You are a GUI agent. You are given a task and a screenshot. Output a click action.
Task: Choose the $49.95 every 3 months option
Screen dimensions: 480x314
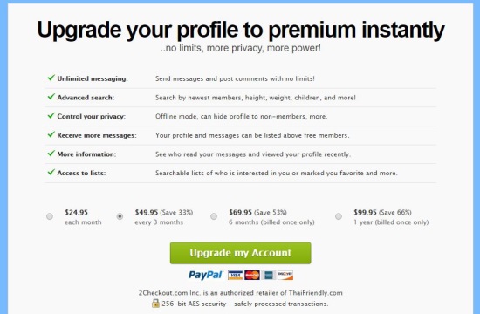[120, 216]
